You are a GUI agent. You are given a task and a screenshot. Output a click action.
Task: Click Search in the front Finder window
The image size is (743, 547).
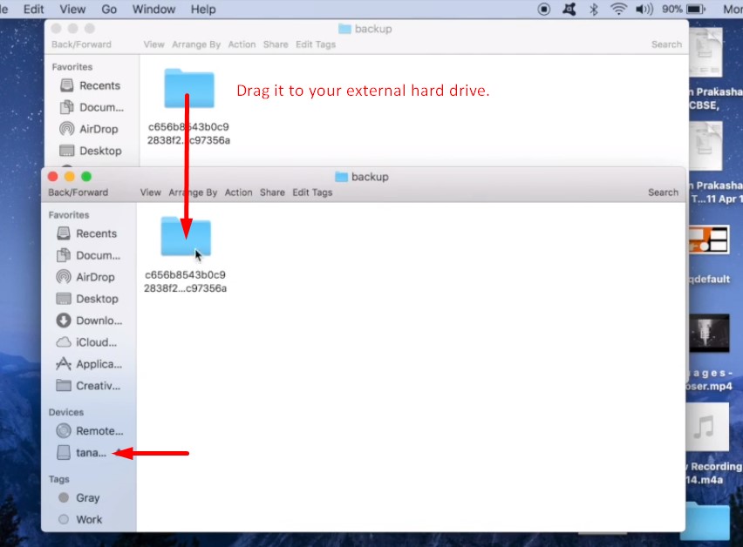pos(663,192)
